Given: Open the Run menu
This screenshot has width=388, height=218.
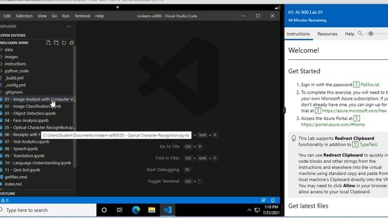Looking at the screenshot, I should tap(65, 16).
